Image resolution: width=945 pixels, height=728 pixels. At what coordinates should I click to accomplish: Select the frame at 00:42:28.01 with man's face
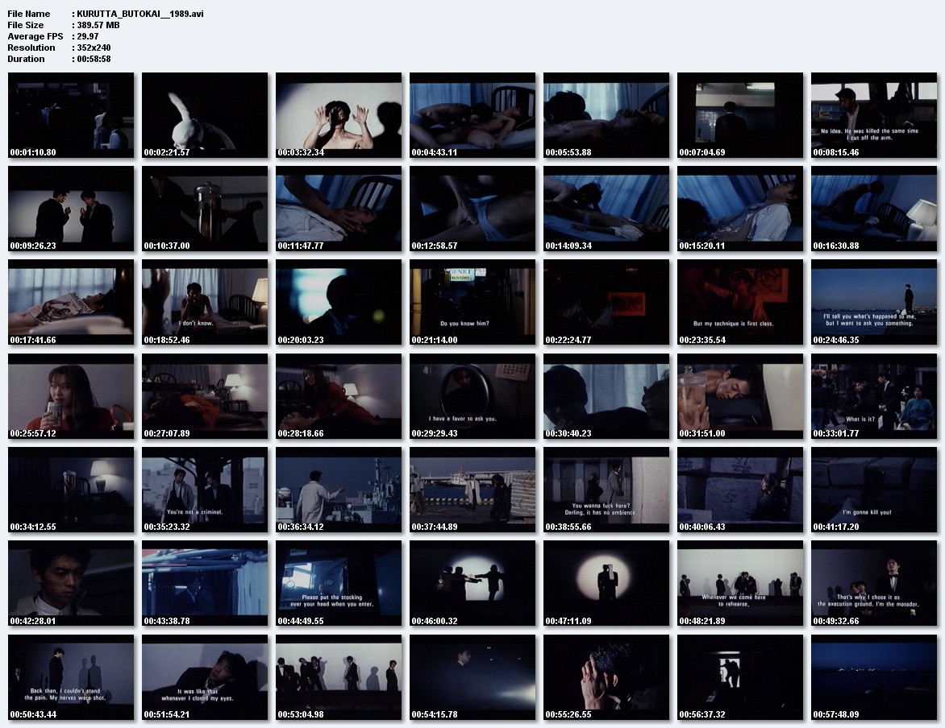[71, 583]
